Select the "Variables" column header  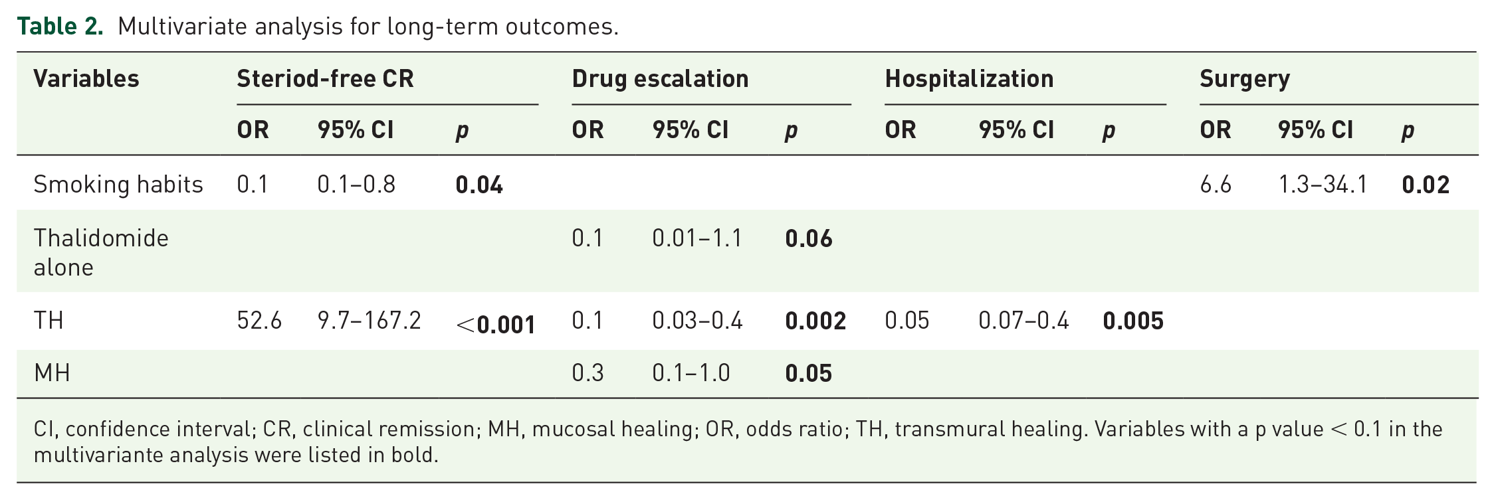click(x=86, y=79)
